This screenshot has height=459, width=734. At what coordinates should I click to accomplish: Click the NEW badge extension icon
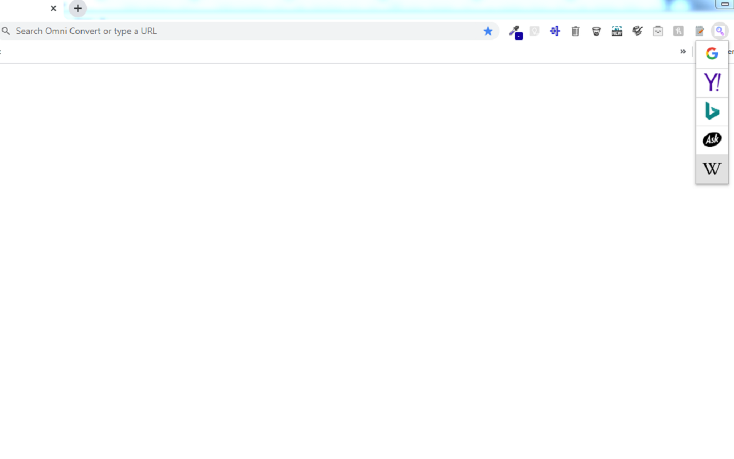tap(616, 31)
